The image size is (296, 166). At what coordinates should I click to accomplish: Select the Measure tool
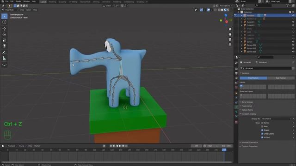click(x=4, y=59)
